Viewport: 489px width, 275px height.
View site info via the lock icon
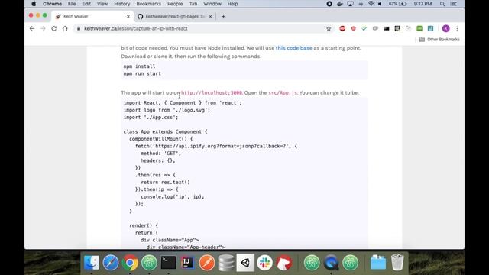tap(79, 28)
